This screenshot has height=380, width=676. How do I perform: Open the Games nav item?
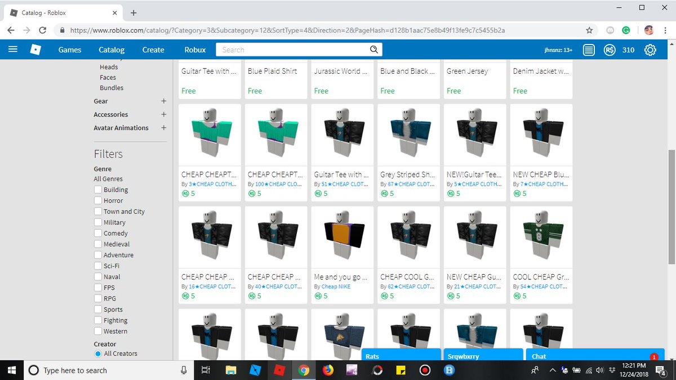[x=70, y=50]
